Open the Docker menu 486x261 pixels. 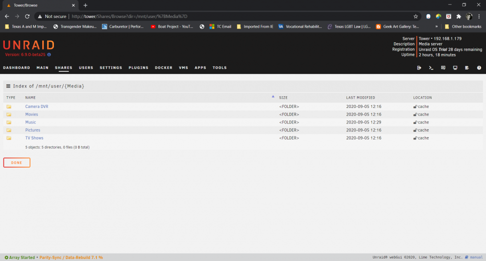(x=164, y=68)
